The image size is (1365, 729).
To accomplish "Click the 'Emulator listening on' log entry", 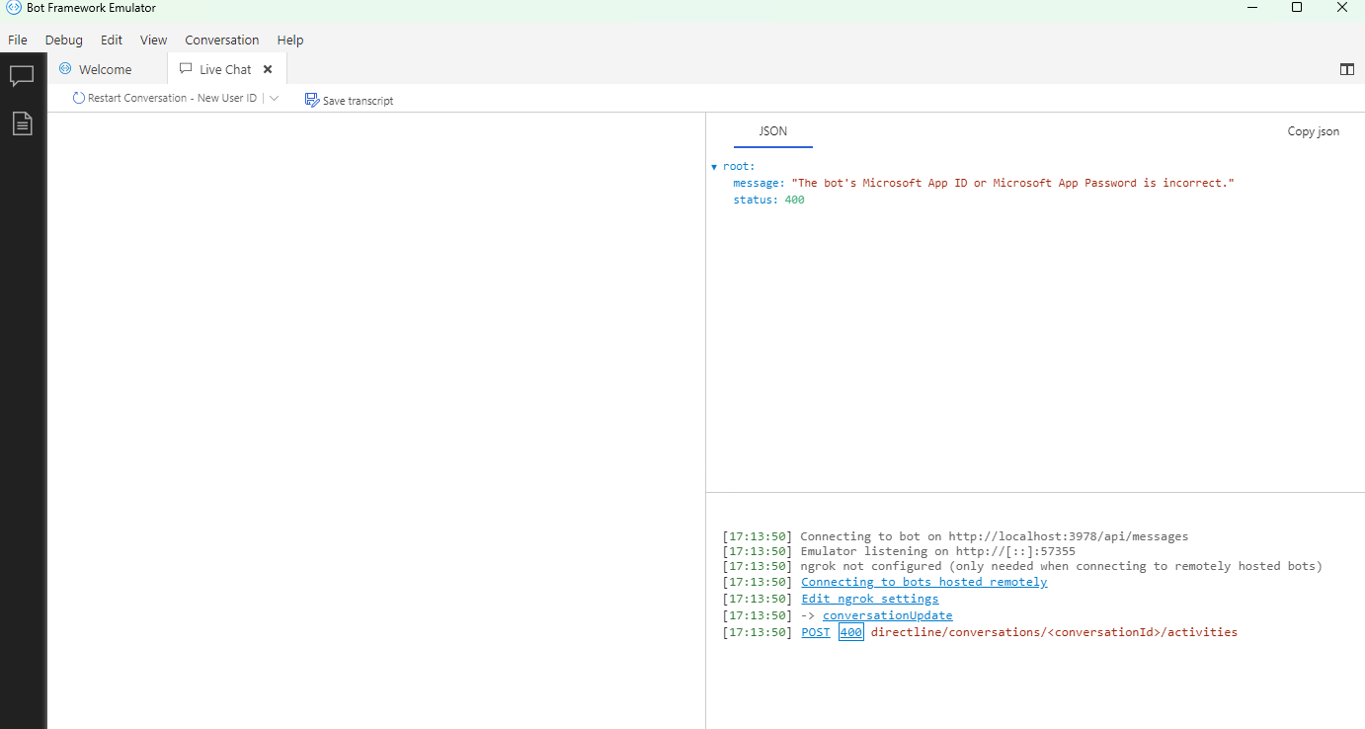I will [938, 551].
